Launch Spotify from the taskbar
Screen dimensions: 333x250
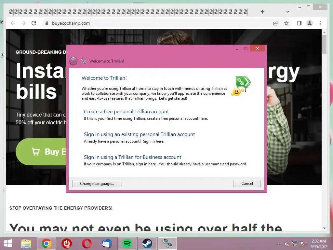[x=127, y=243]
